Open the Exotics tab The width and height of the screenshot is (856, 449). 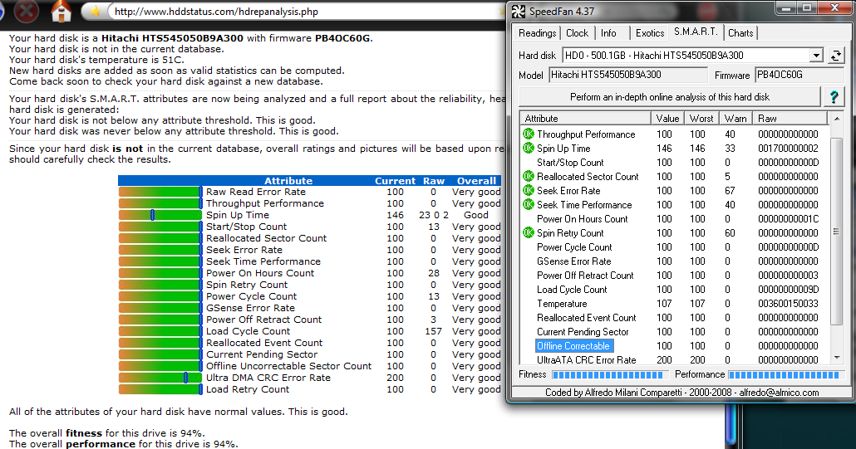650,33
